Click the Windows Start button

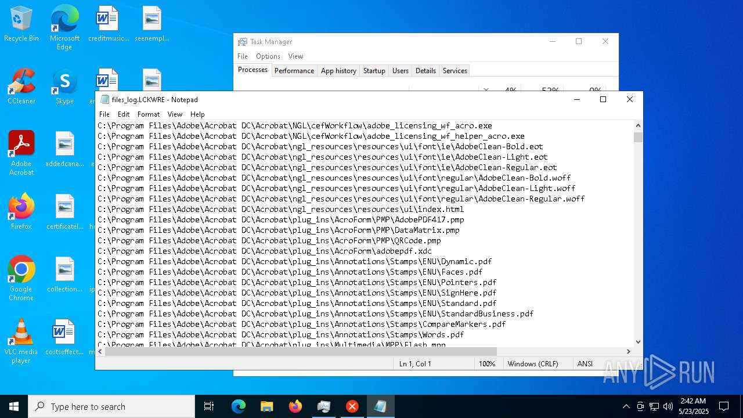click(x=14, y=406)
